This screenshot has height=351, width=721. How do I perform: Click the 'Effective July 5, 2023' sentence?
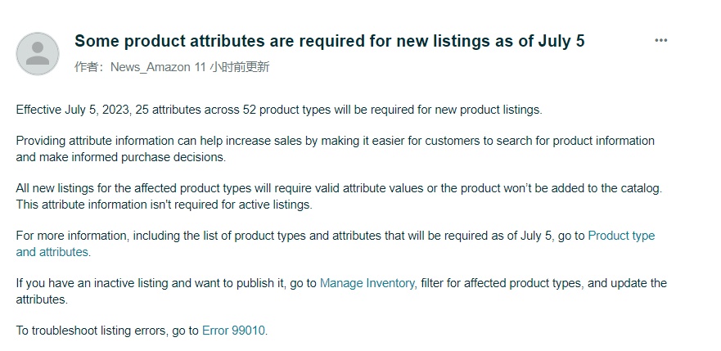(x=279, y=110)
